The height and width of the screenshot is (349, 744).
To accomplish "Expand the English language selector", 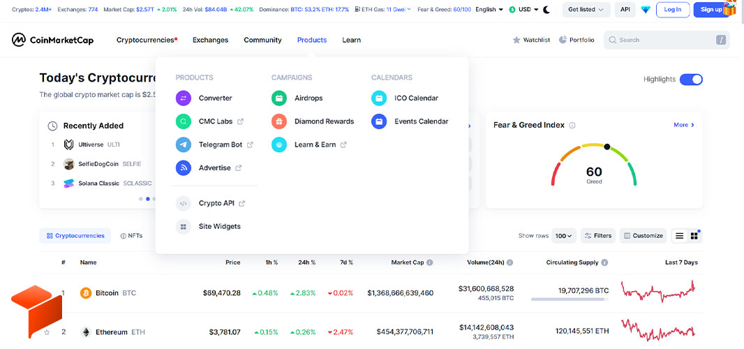I will coord(489,10).
